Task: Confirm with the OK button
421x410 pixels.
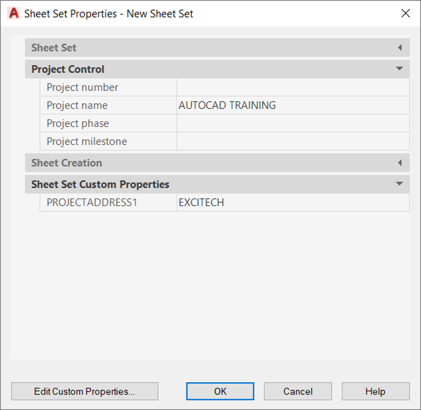Action: [220, 391]
